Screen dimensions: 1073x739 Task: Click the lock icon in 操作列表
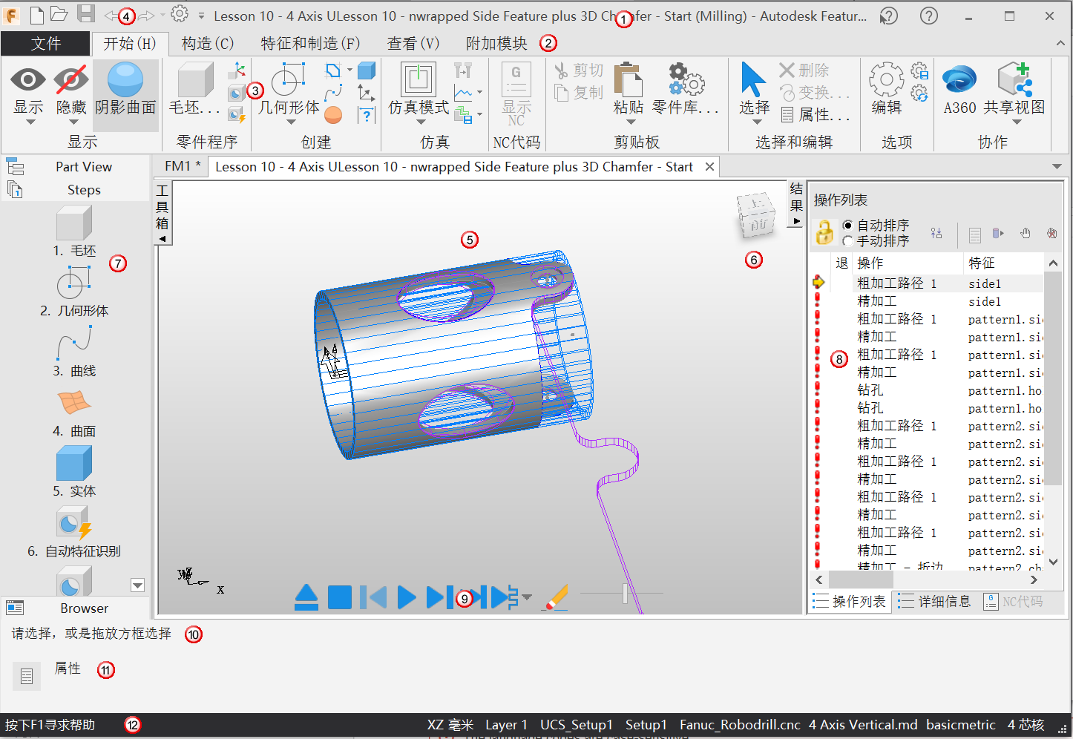(824, 233)
